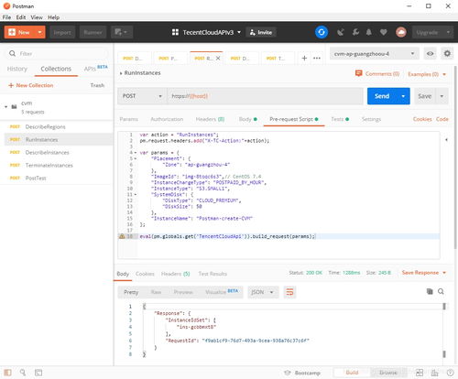Open the wrench settings icon

(x=355, y=32)
